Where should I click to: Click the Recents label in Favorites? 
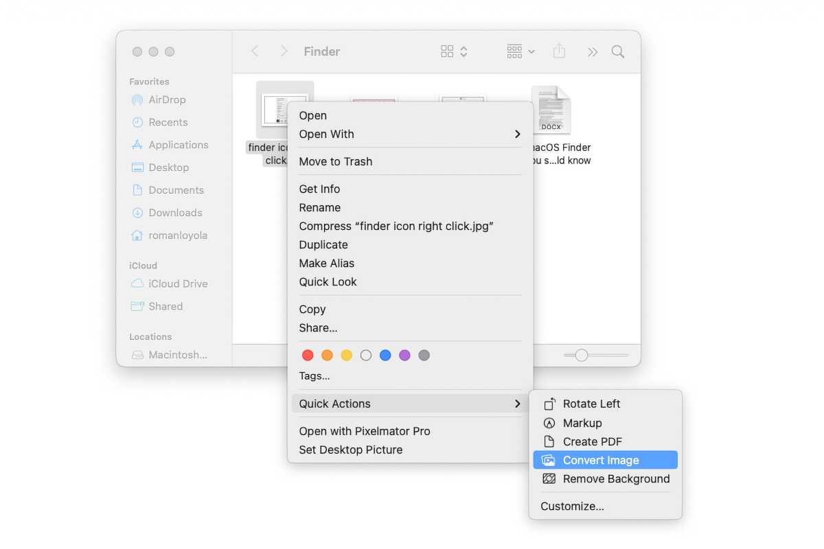click(168, 122)
